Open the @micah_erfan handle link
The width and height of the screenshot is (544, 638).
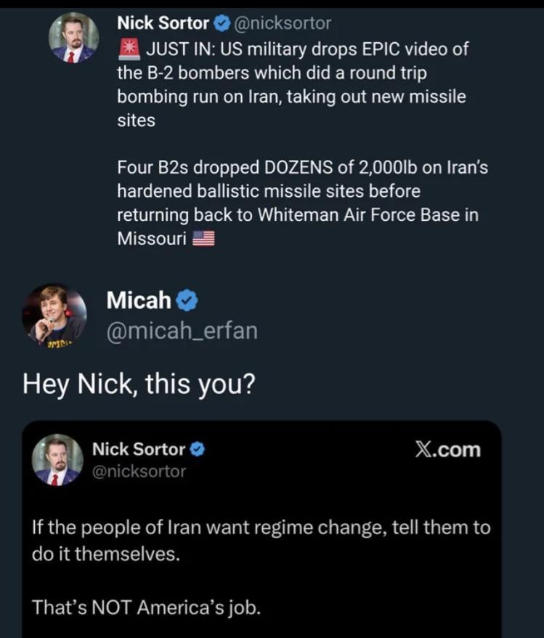[x=182, y=331]
